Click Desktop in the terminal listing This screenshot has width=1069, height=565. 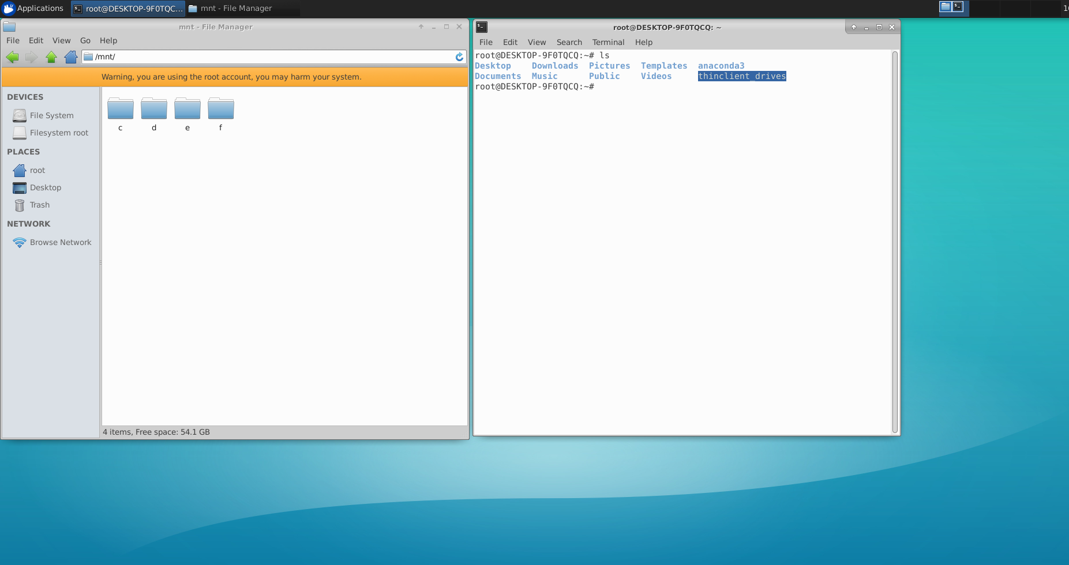(493, 66)
